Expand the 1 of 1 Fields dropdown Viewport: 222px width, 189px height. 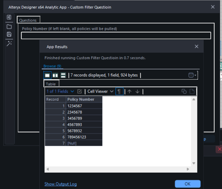(x=60, y=91)
